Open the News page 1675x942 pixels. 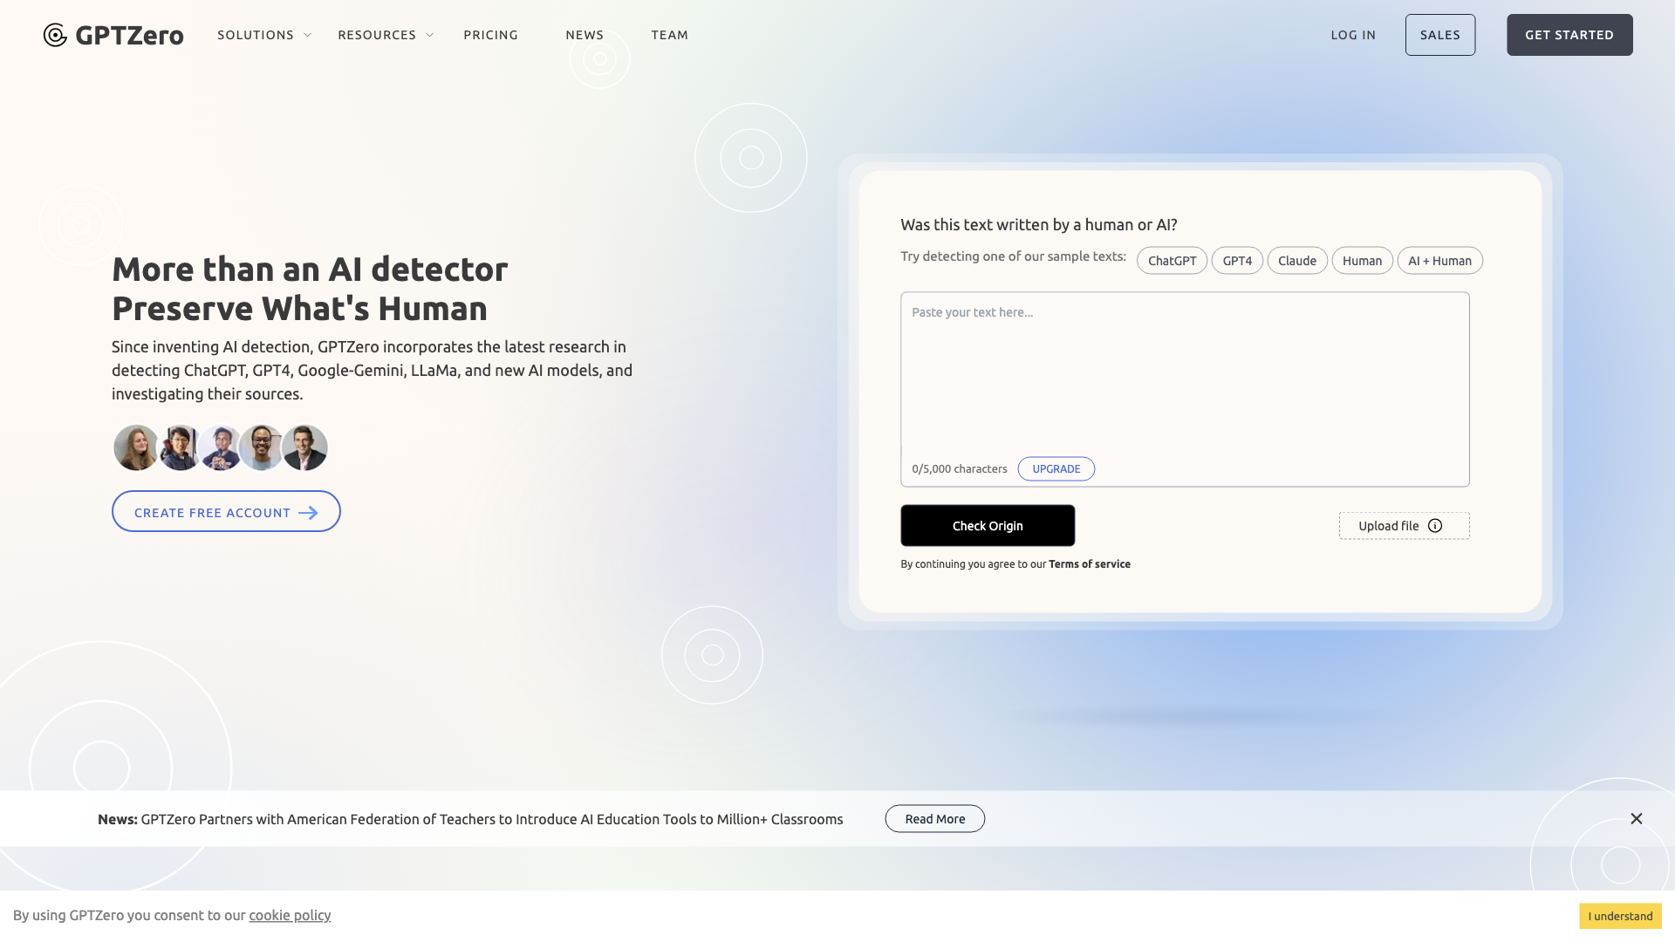[x=585, y=35]
